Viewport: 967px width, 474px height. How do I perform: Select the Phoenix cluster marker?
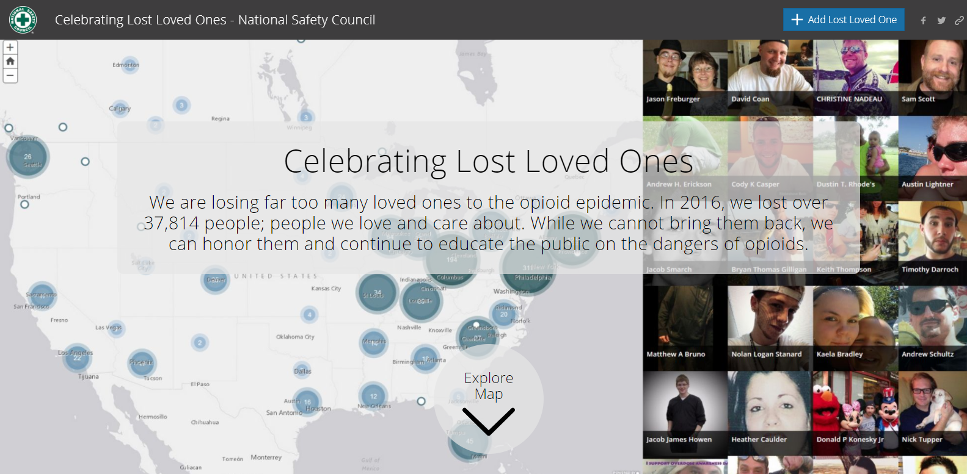(142, 363)
